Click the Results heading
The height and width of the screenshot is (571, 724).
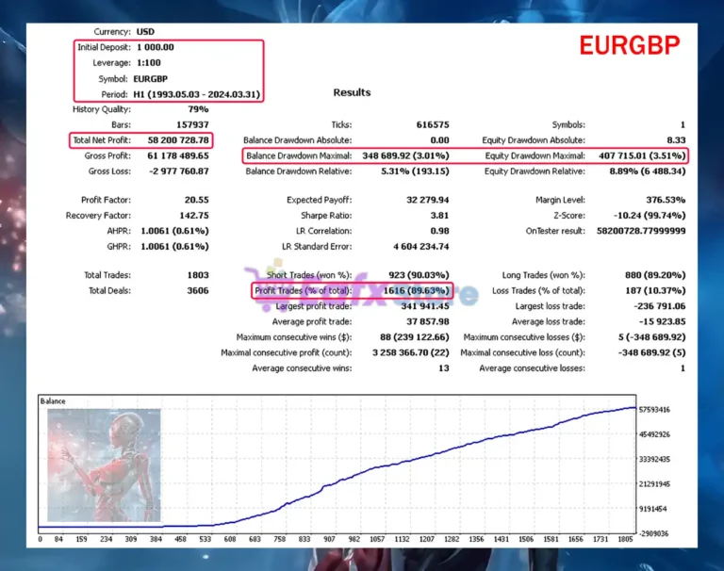[352, 92]
